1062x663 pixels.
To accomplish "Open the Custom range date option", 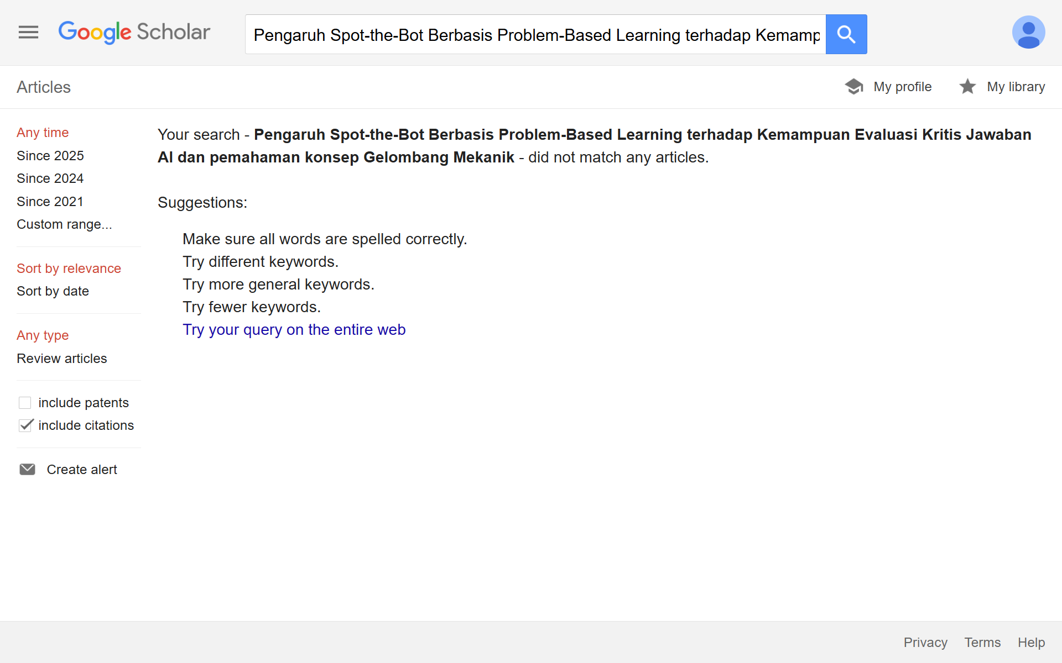I will coord(64,224).
